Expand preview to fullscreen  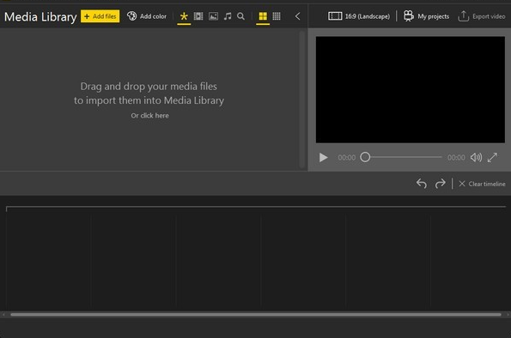(x=492, y=158)
